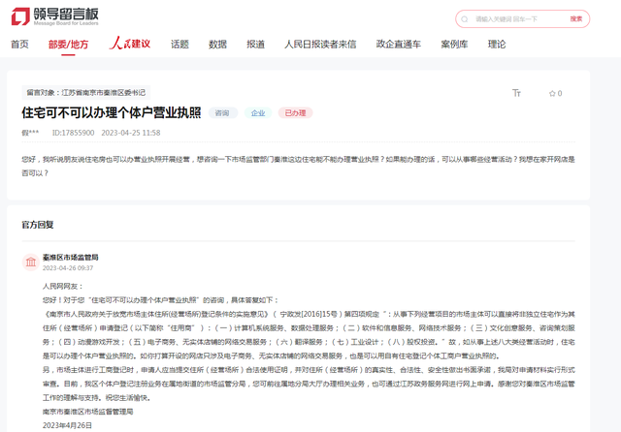
Task: Click the 秦淮区市场监管局 avatar icon
Action: [31, 262]
